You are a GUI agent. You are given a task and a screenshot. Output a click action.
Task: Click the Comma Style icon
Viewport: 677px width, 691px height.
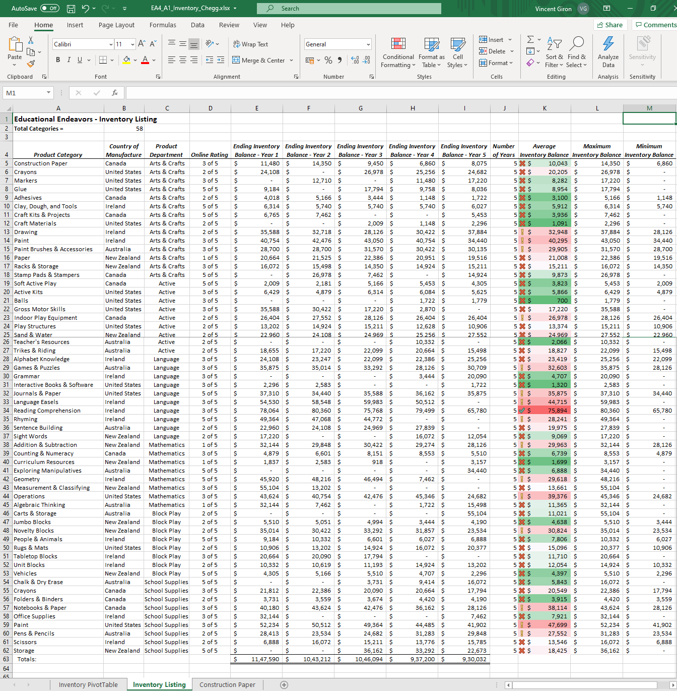[x=340, y=60]
